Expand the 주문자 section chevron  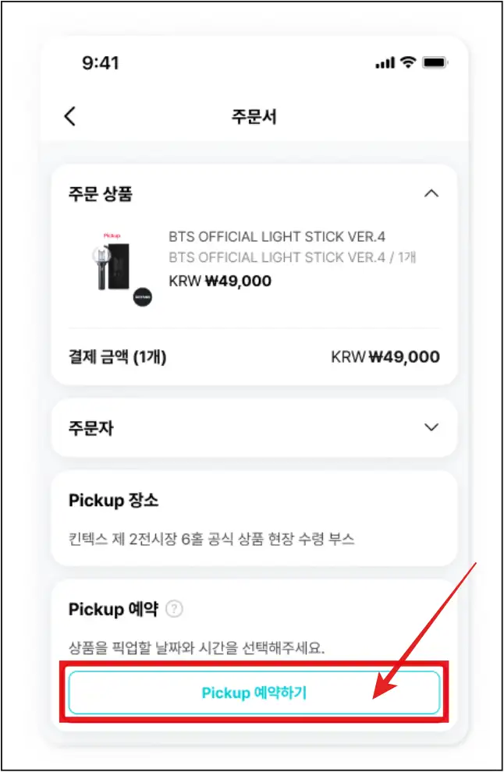[x=431, y=427]
